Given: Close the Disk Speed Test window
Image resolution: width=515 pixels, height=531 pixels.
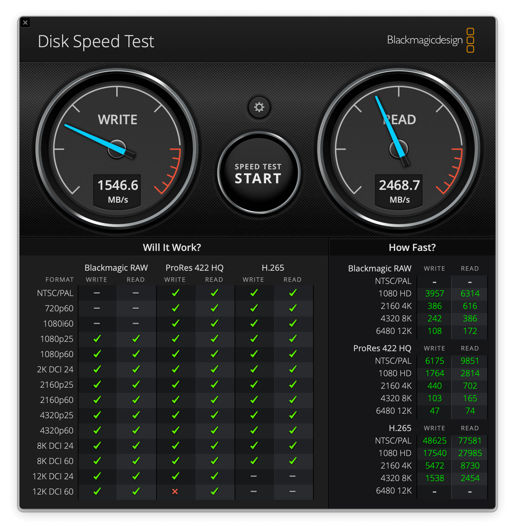Looking at the screenshot, I should [25, 23].
